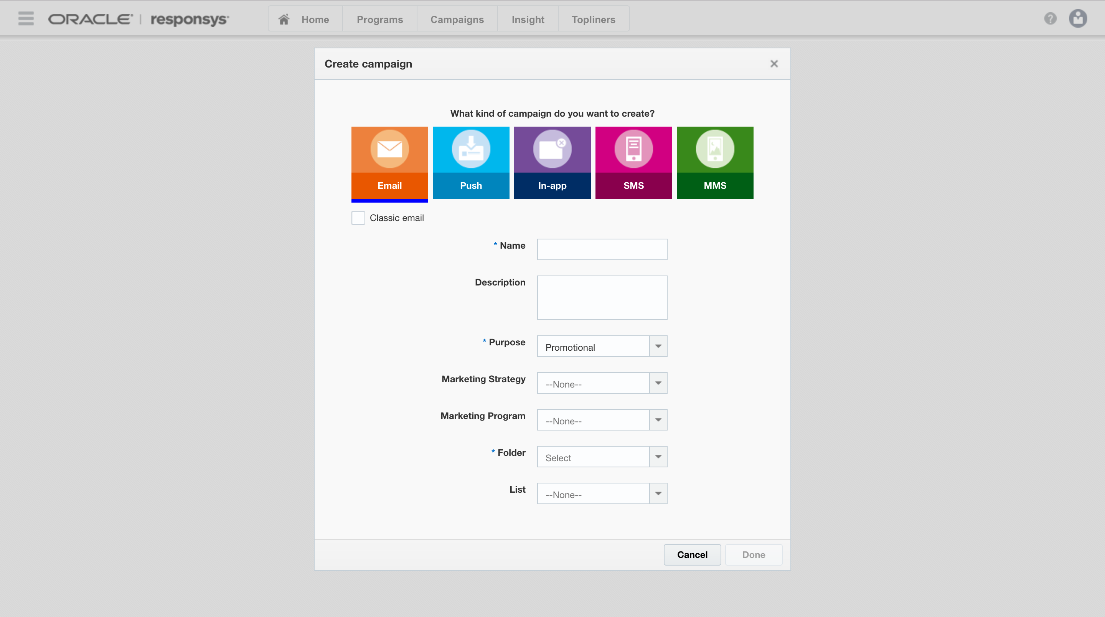Expand the Purpose dropdown
The width and height of the screenshot is (1105, 617).
click(658, 346)
